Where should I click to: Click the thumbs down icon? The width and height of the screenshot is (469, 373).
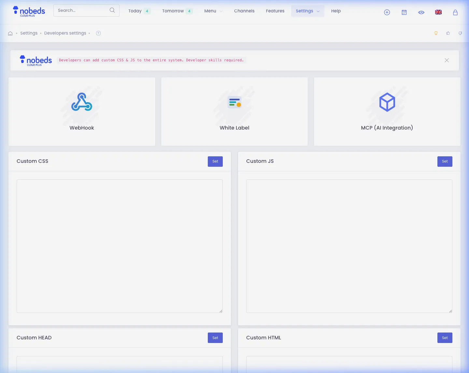(460, 33)
